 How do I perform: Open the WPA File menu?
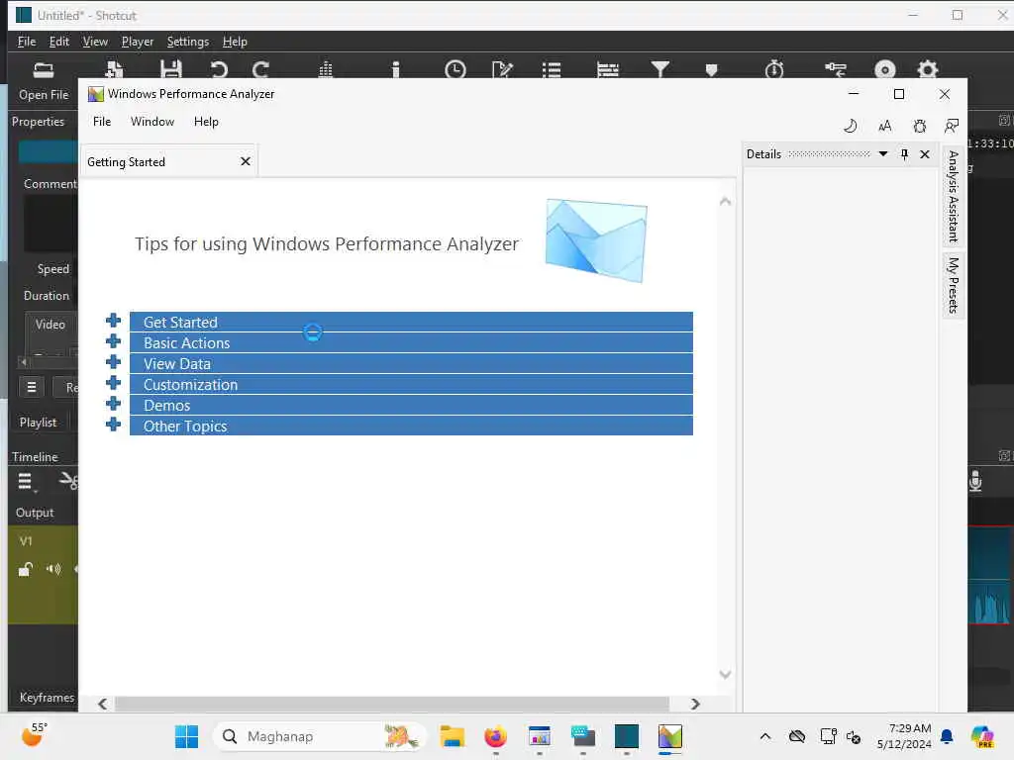[x=102, y=122]
